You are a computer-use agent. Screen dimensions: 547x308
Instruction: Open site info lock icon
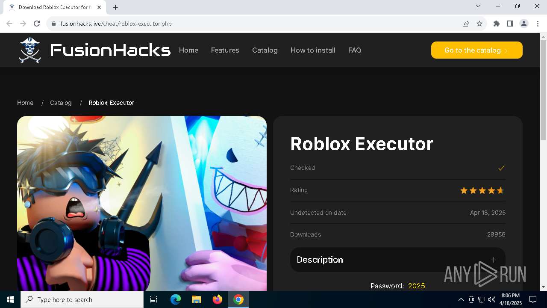pos(54,24)
